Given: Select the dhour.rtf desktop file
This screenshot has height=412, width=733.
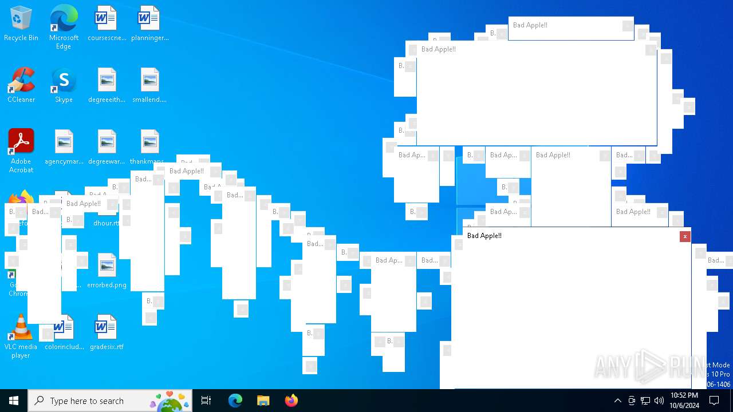Looking at the screenshot, I should pyautogui.click(x=107, y=223).
